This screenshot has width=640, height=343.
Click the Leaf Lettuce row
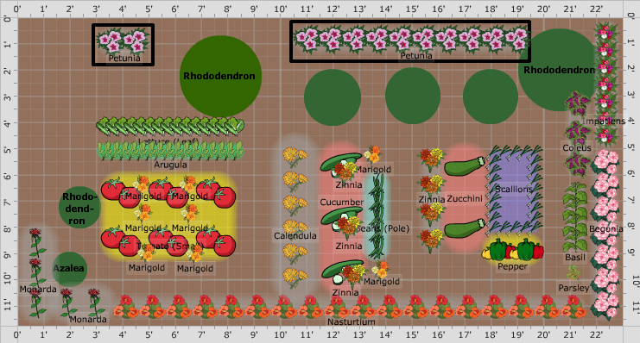[170, 126]
